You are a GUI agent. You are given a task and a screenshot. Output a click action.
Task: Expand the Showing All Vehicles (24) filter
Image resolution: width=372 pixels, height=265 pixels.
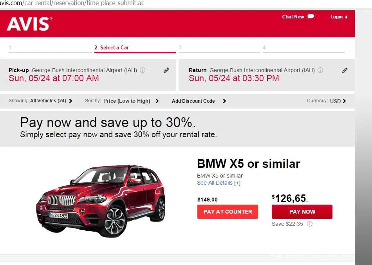pos(40,101)
